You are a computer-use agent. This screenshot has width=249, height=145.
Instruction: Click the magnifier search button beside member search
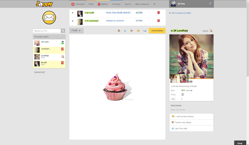[x=63, y=31]
